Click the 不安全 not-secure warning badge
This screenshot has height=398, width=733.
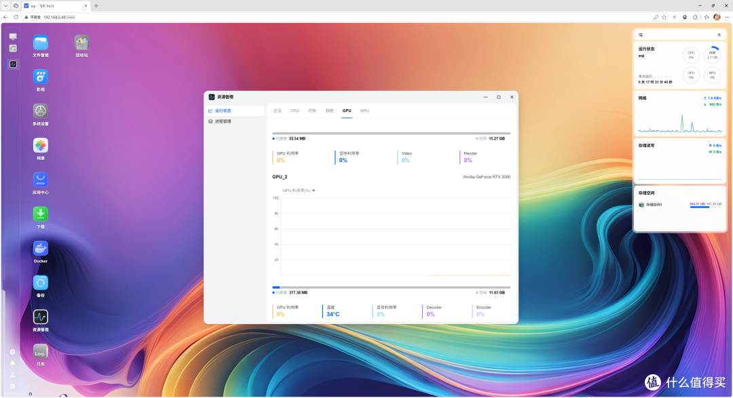(x=33, y=17)
